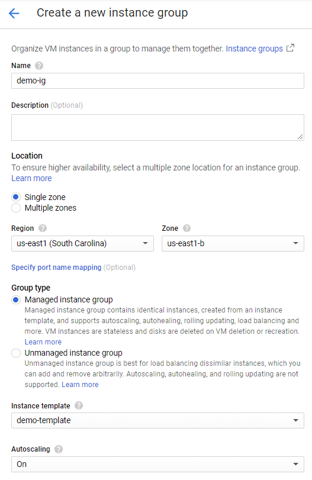Show help icon beside Autoscaling
The width and height of the screenshot is (312, 480).
tap(59, 449)
